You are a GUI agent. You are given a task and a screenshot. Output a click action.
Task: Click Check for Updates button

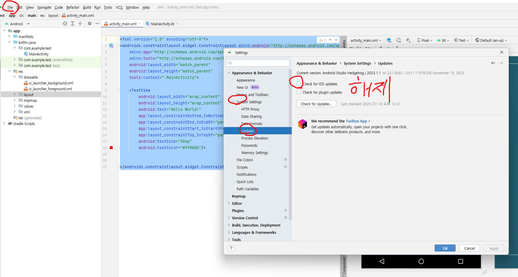316,104
